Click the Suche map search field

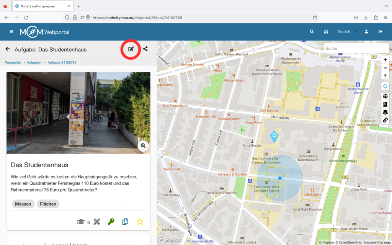[x=356, y=48]
